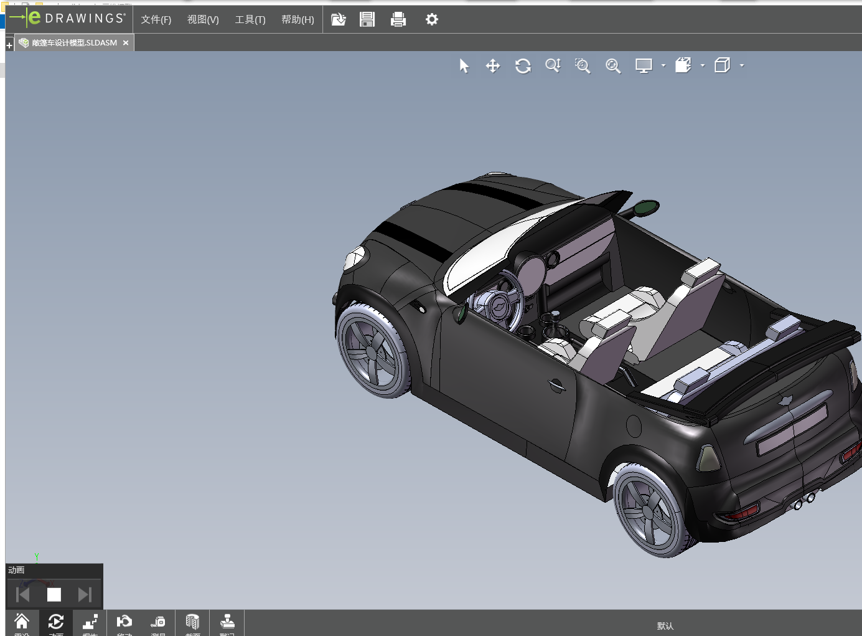Open the 工具(T) menu
Viewport: 862px width, 636px height.
(250, 20)
